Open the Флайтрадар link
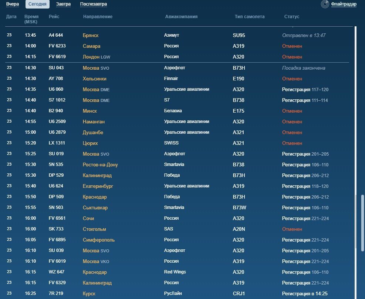Viewport: 365px width, 299px height. 344,4
